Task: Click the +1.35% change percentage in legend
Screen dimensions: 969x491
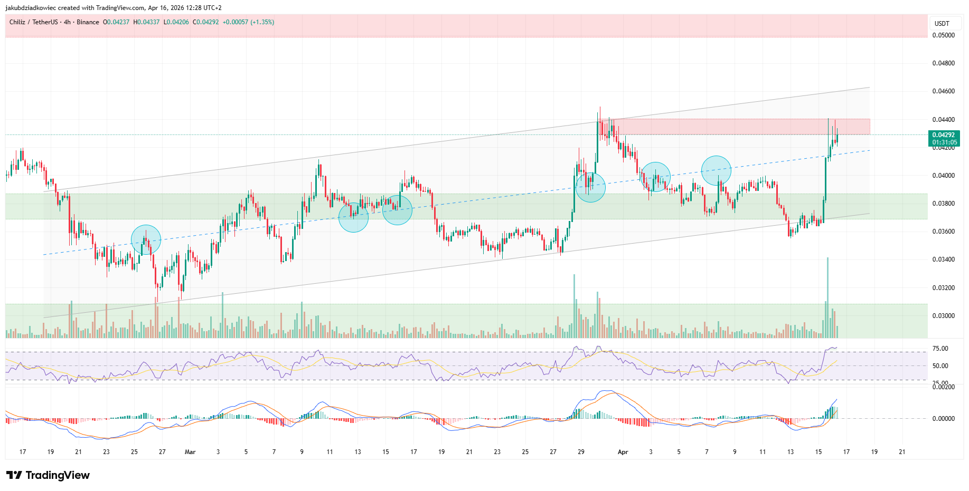Action: coord(262,23)
